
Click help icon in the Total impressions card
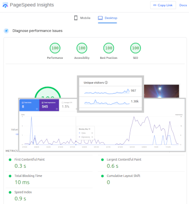click(57, 109)
